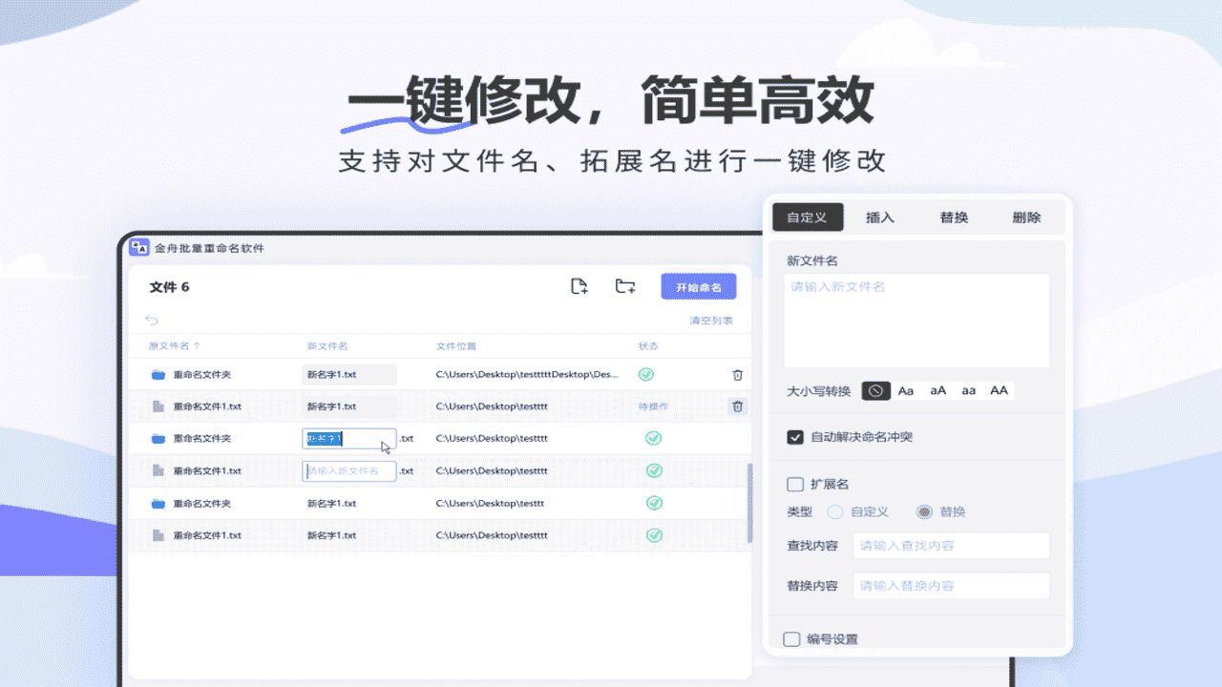Click the disable case conversion icon

pos(874,390)
